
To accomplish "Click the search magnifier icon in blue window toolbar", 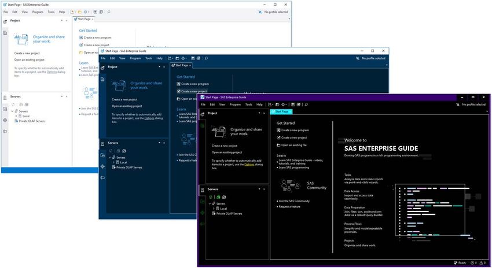I will (x=206, y=58).
